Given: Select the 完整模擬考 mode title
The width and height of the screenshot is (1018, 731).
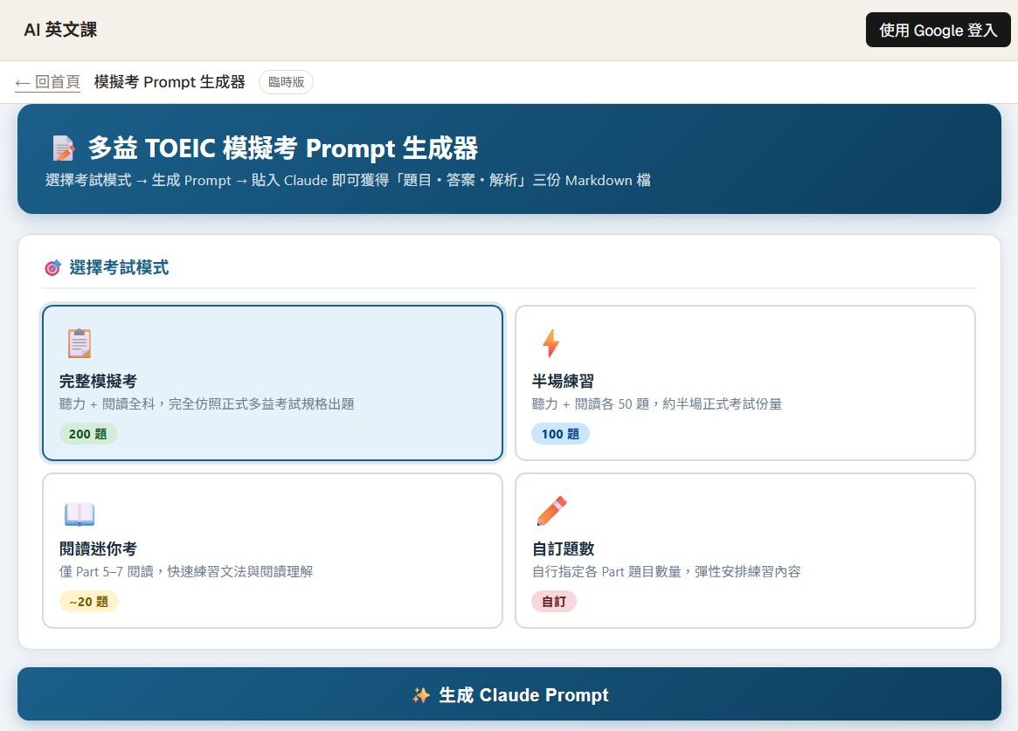Looking at the screenshot, I should (x=98, y=382).
